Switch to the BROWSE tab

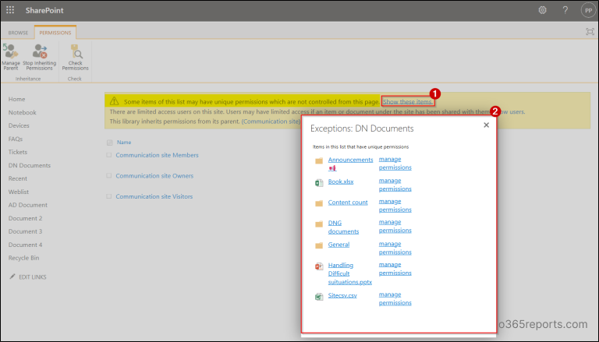[x=18, y=33]
